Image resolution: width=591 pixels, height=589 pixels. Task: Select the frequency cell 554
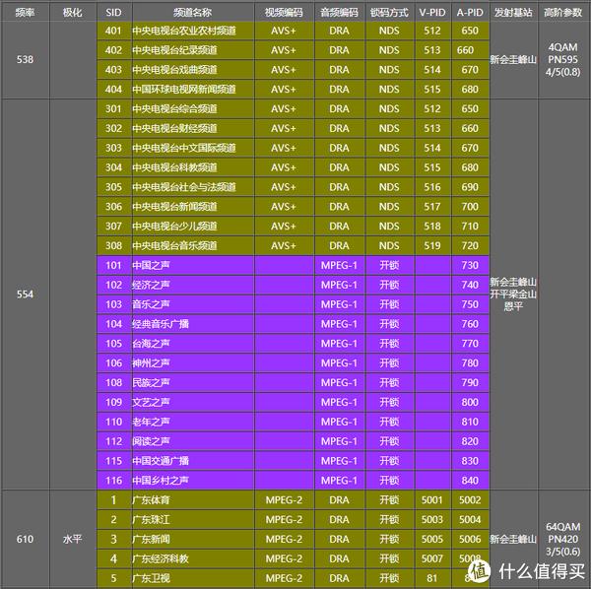25,294
